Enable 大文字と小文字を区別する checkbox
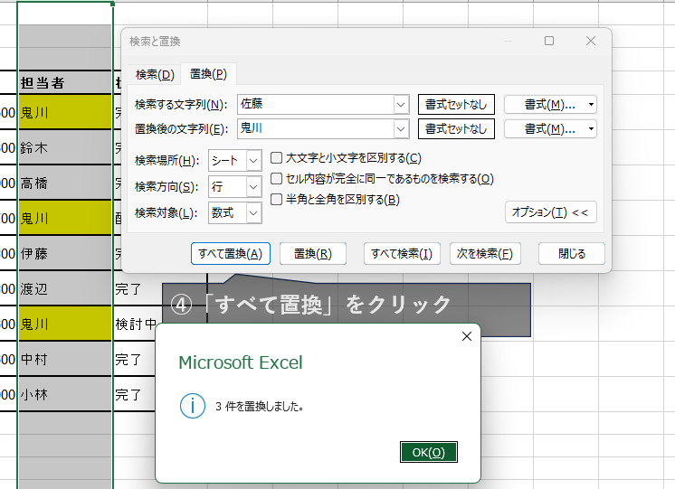Screen dimensions: 675x489 278,158
